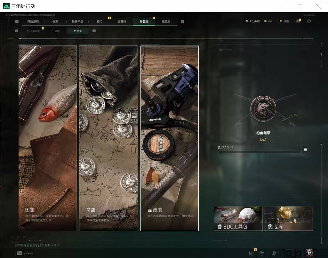328x258 pixels.
Task: Click the question mark next to 0/300
Action: [x=232, y=148]
